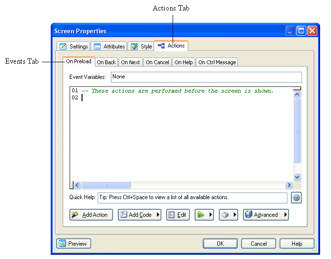Switch to the On Next event tab

coord(130,62)
